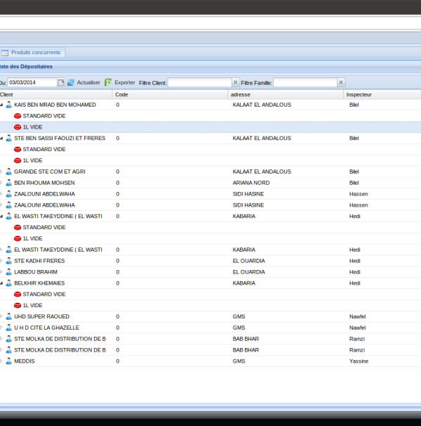The image size is (421, 426).
Task: Click red icon of 1L VIDE under KAIS
Action: point(18,127)
